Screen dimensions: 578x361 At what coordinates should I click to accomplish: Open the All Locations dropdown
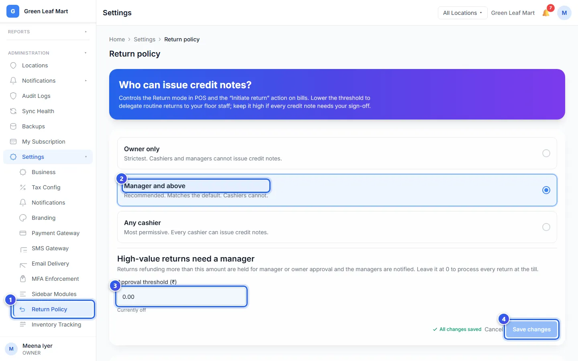462,13
